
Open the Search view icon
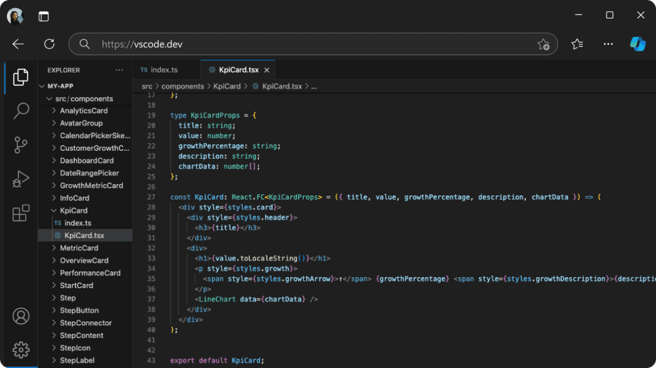click(21, 111)
